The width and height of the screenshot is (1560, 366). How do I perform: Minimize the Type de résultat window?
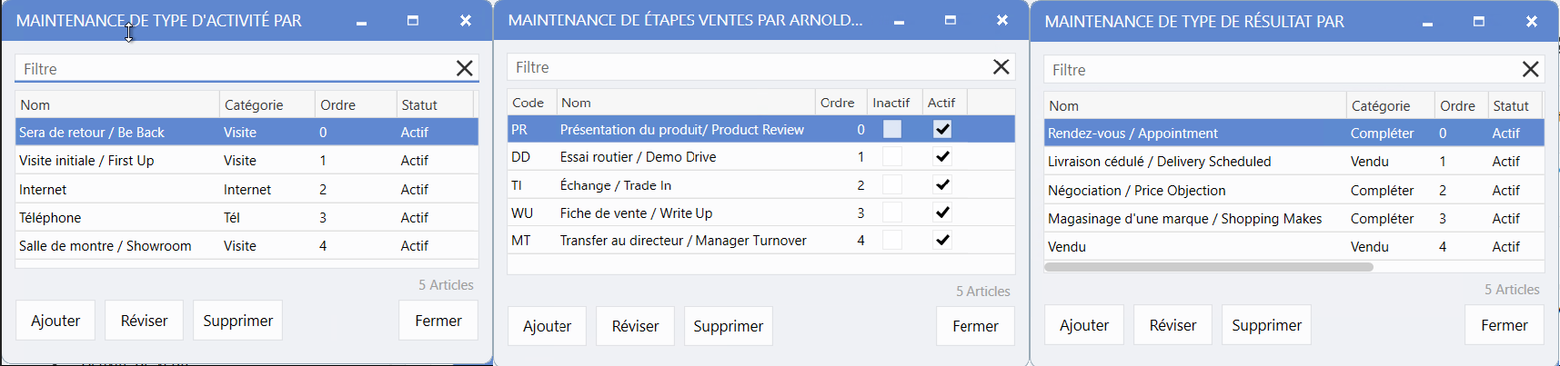coord(1427,22)
